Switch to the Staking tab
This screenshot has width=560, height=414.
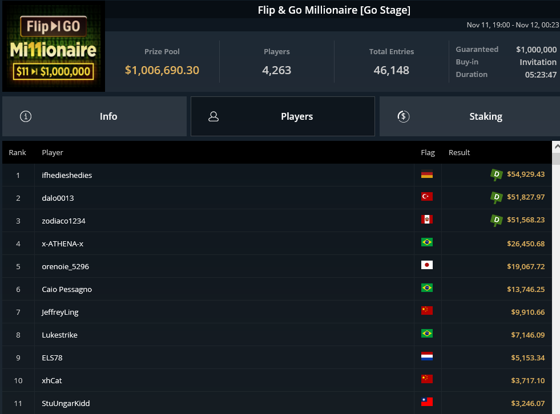click(x=469, y=116)
